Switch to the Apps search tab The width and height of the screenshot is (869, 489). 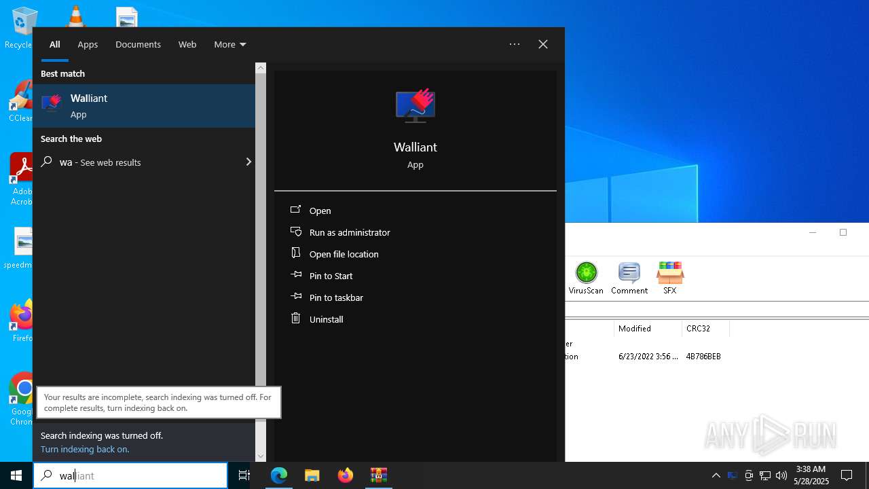[x=88, y=44]
